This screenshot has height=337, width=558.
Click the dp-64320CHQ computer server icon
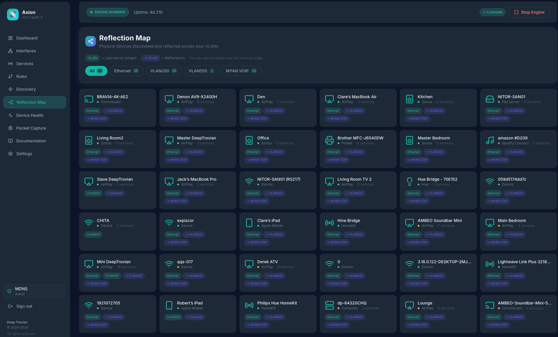pyautogui.click(x=329, y=305)
